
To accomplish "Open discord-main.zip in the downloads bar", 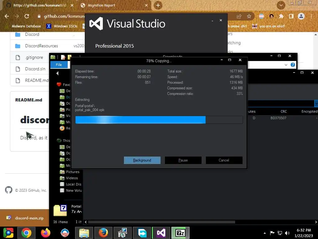I will 29,218.
